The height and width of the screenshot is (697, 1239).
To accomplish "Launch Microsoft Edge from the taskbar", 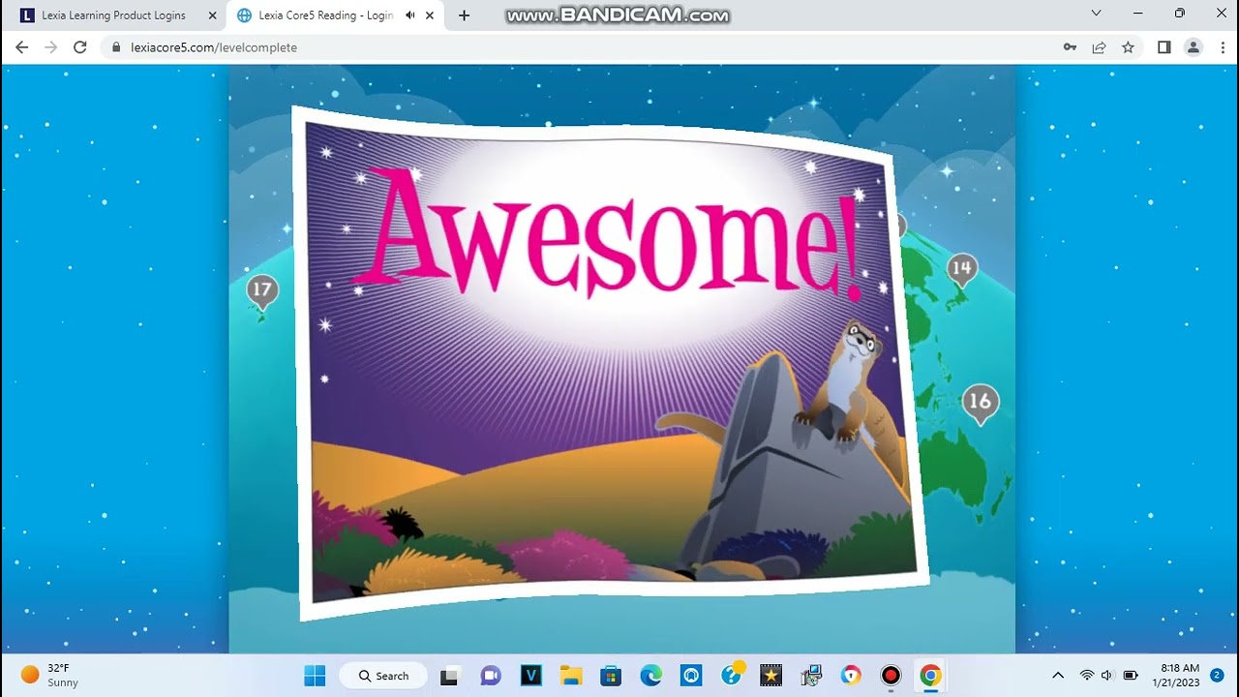I will pos(650,676).
